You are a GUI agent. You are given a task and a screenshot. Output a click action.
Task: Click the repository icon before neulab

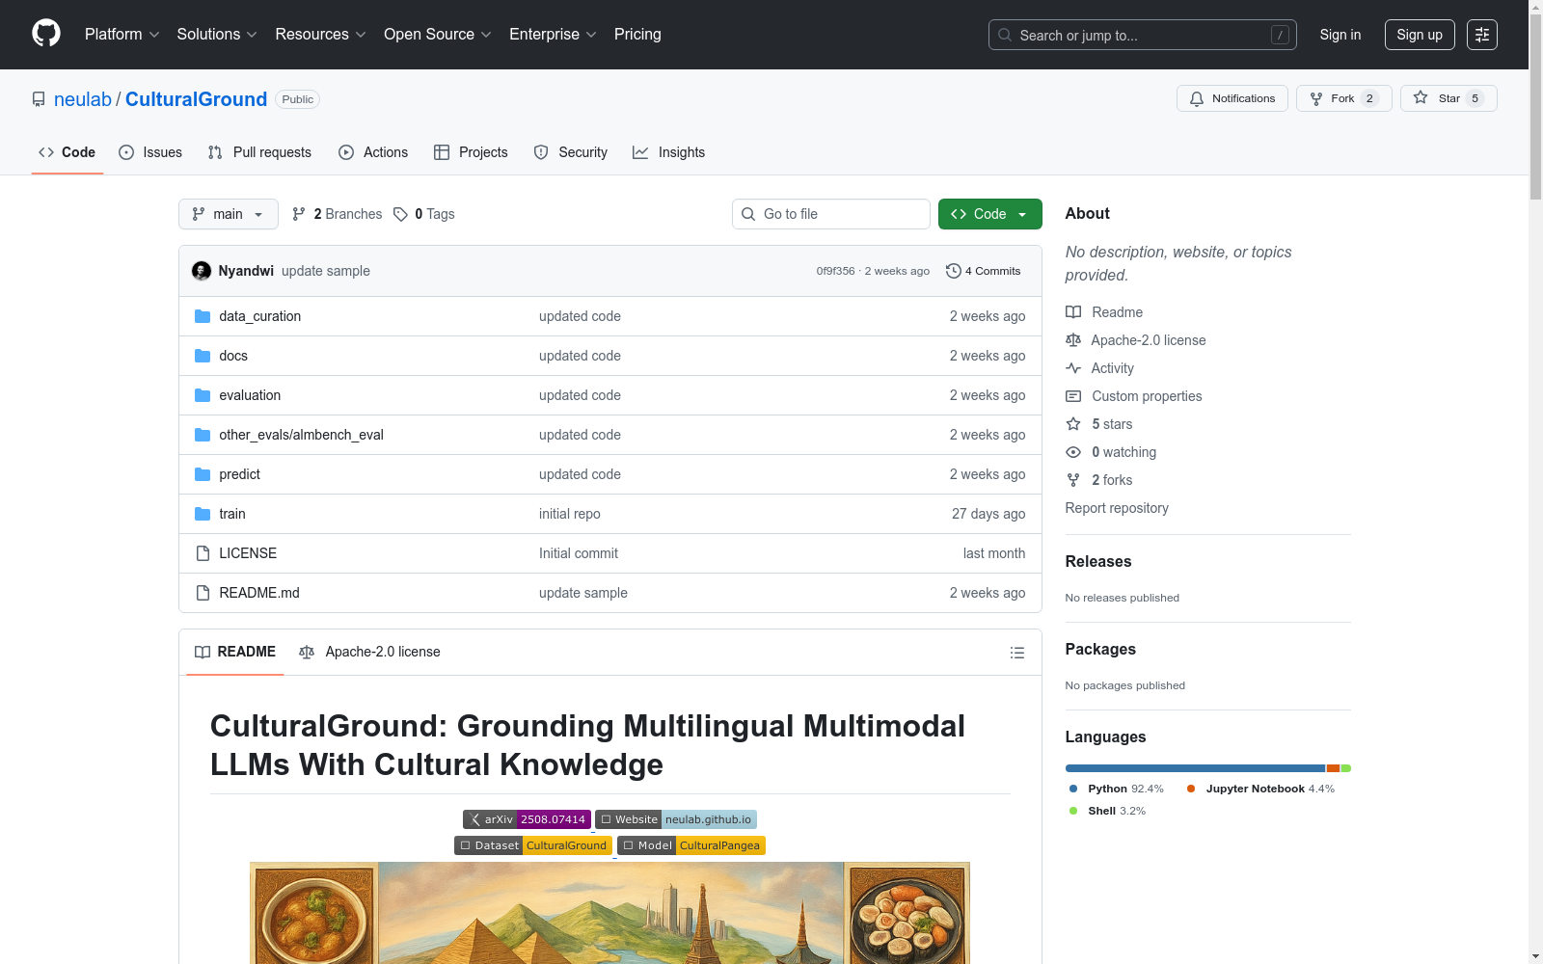tap(39, 99)
